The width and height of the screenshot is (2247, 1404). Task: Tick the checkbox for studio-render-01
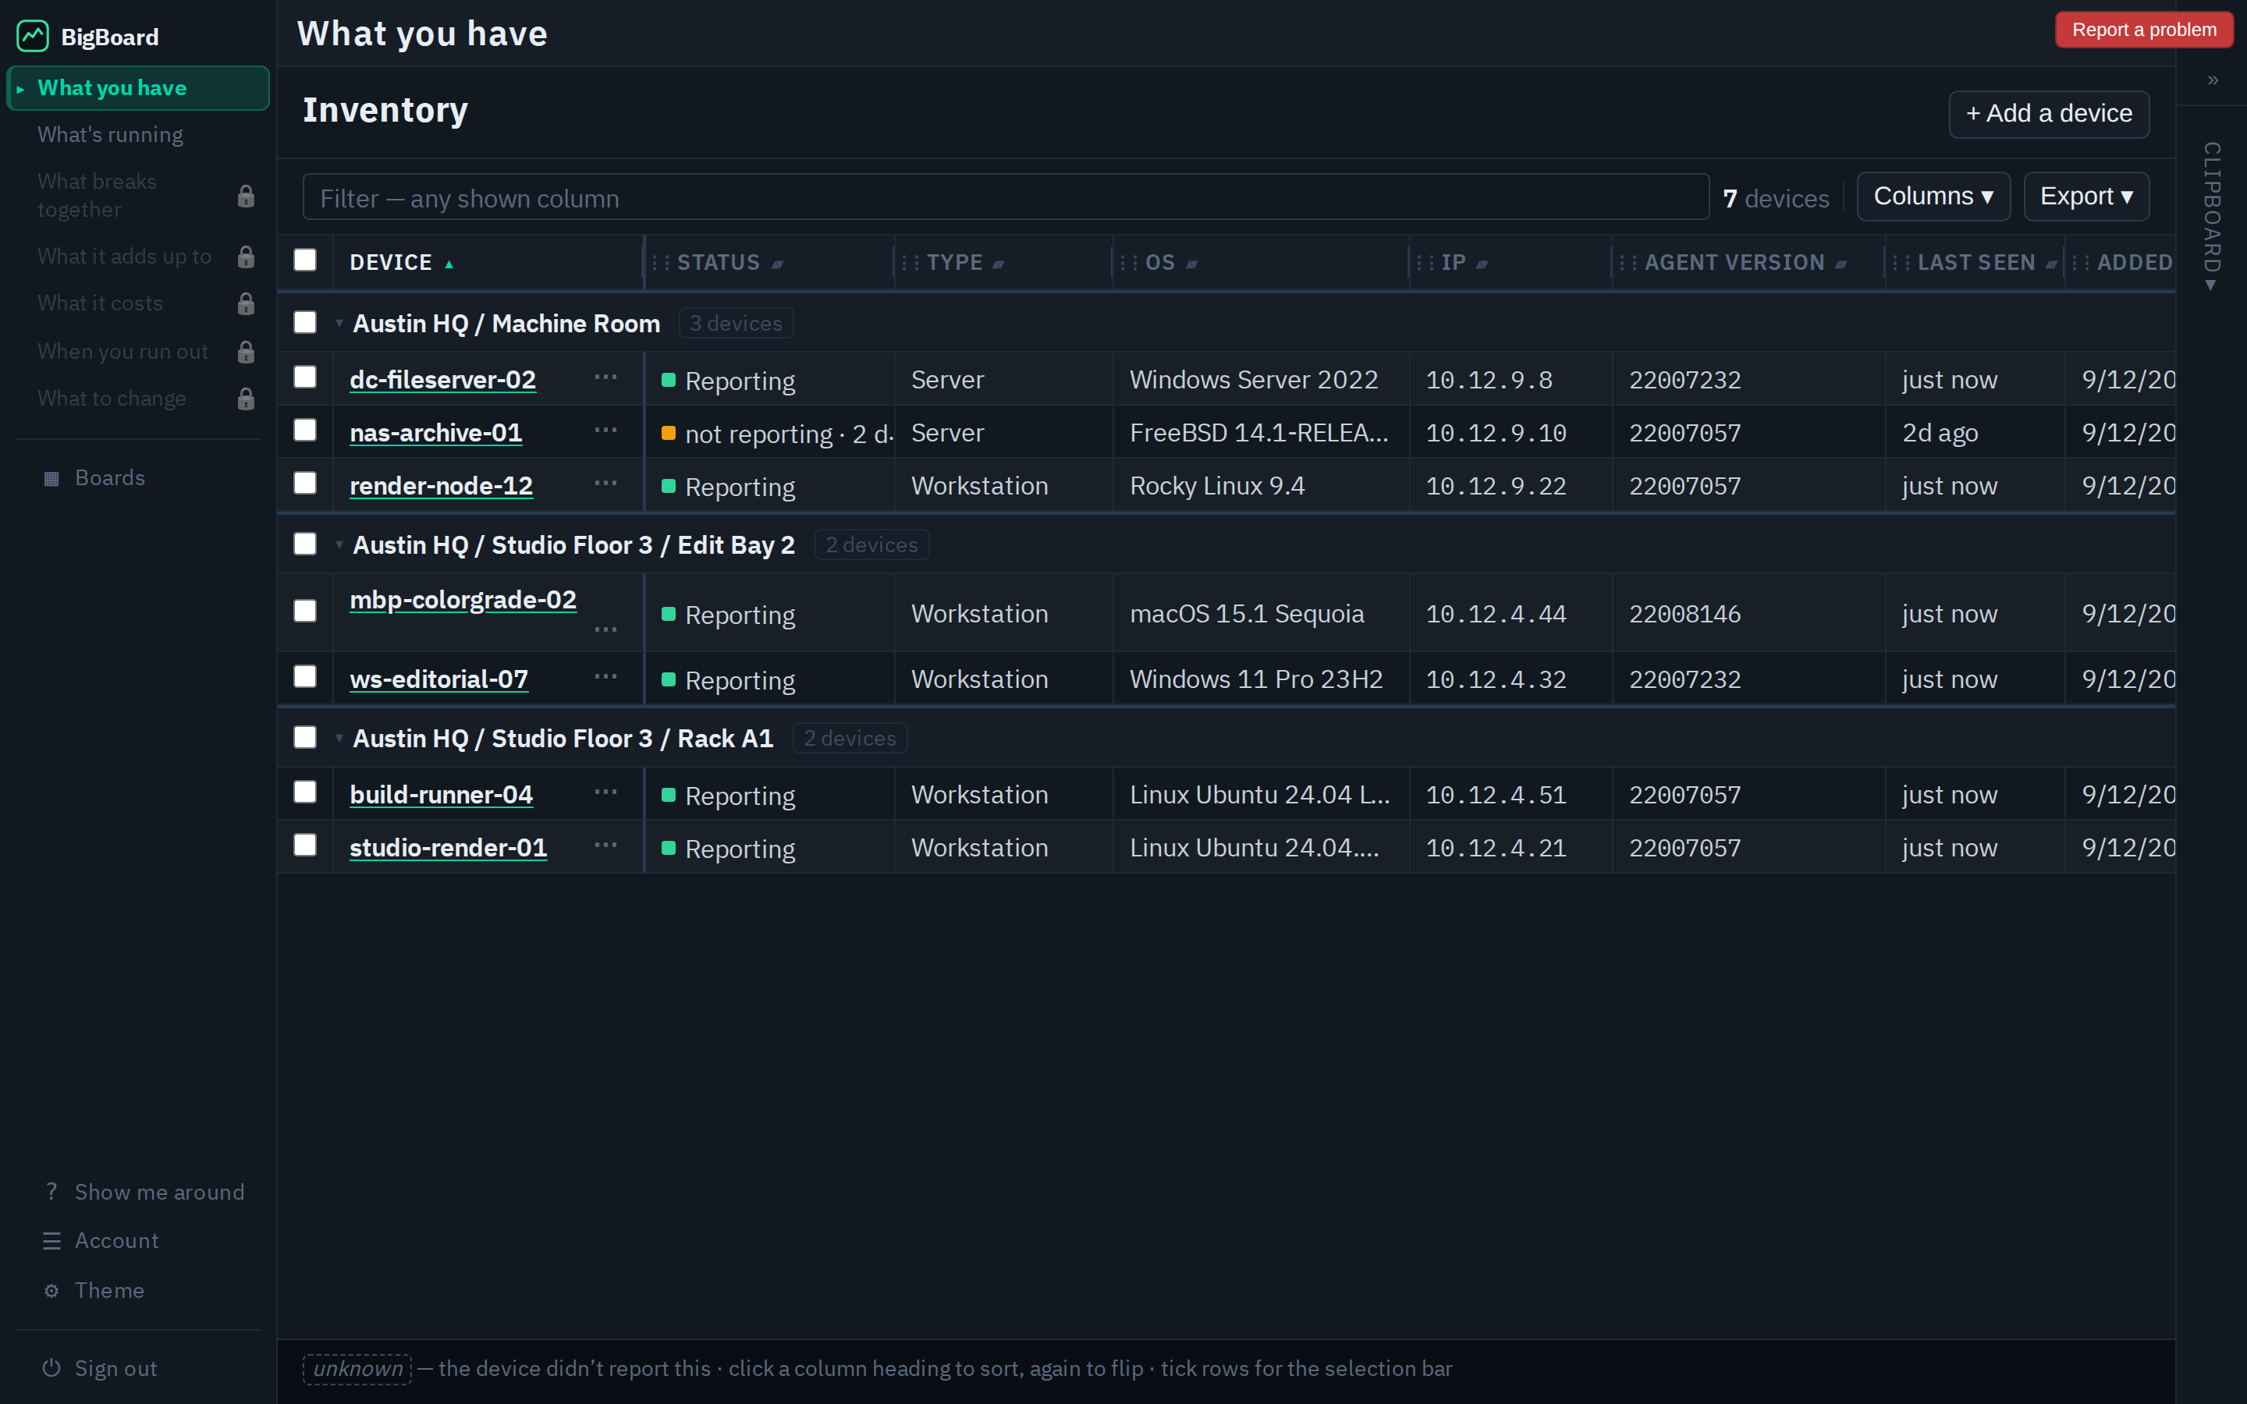304,845
